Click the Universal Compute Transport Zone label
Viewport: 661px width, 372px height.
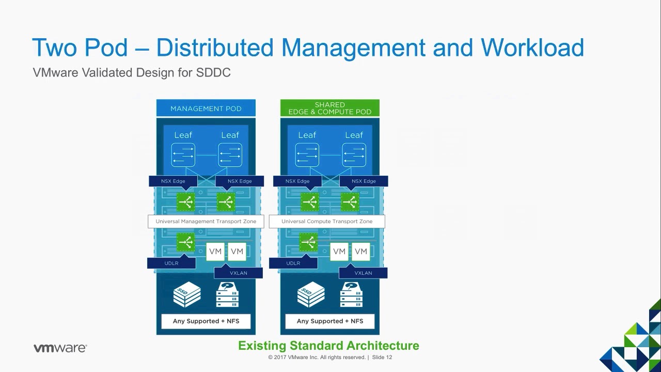[x=327, y=222]
